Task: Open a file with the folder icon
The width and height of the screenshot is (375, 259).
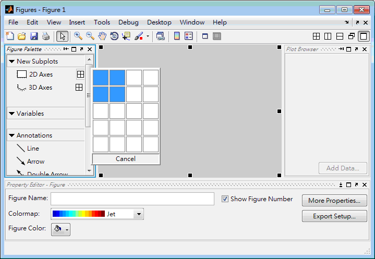Action: click(x=22, y=36)
